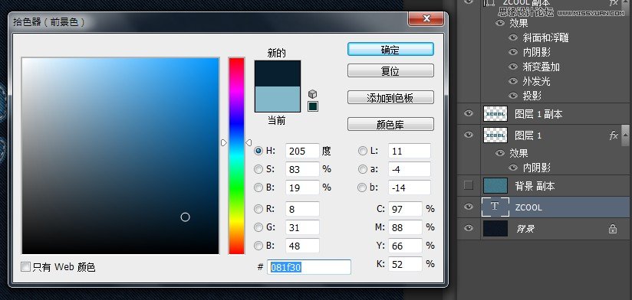Viewport: 632px width, 300px height.
Task: Toggle visibility of 背景 layer
Action: click(x=469, y=228)
